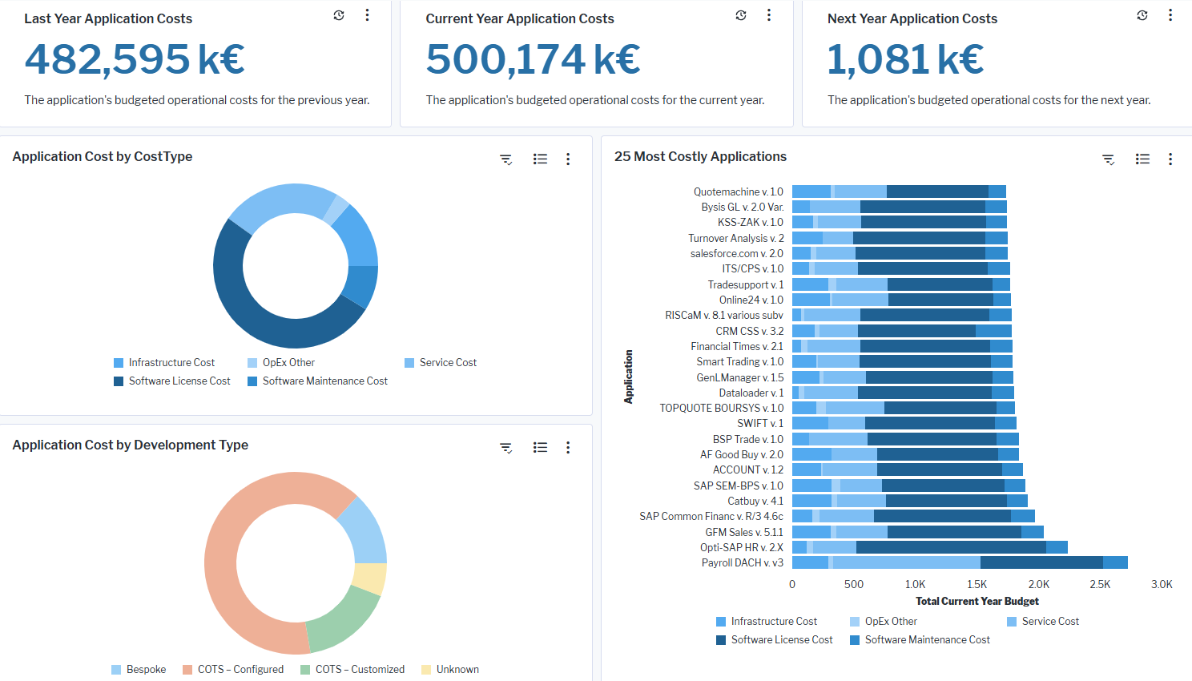Open filter icon on 25 Most Costly Applications
The height and width of the screenshot is (681, 1192).
1109,159
